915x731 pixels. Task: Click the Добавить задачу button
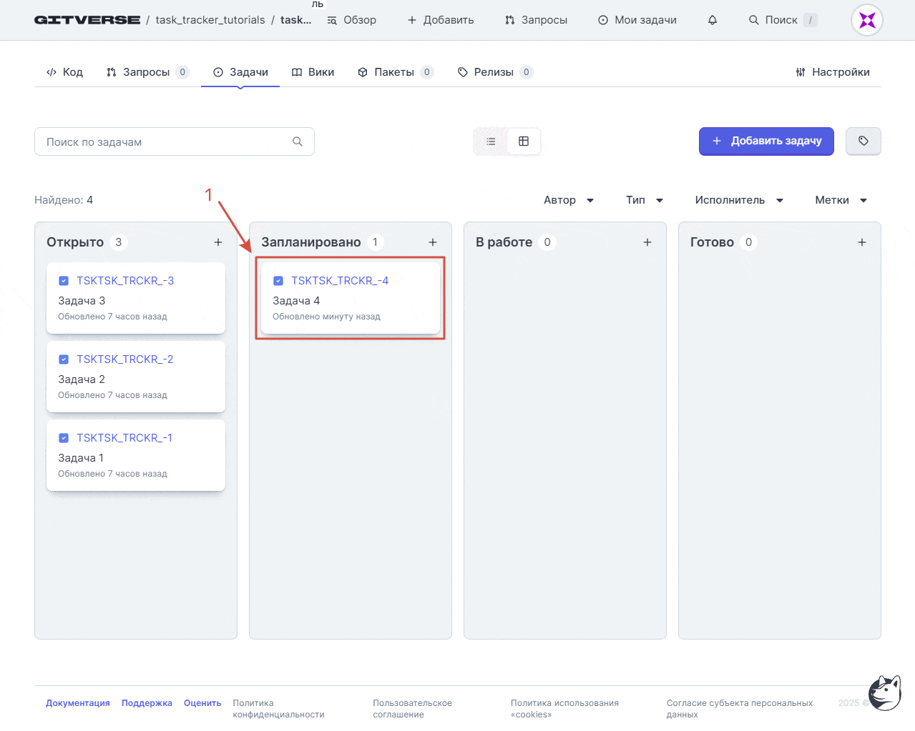766,141
